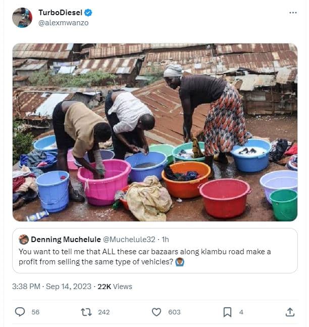Click the 56 replies count

(x=35, y=312)
